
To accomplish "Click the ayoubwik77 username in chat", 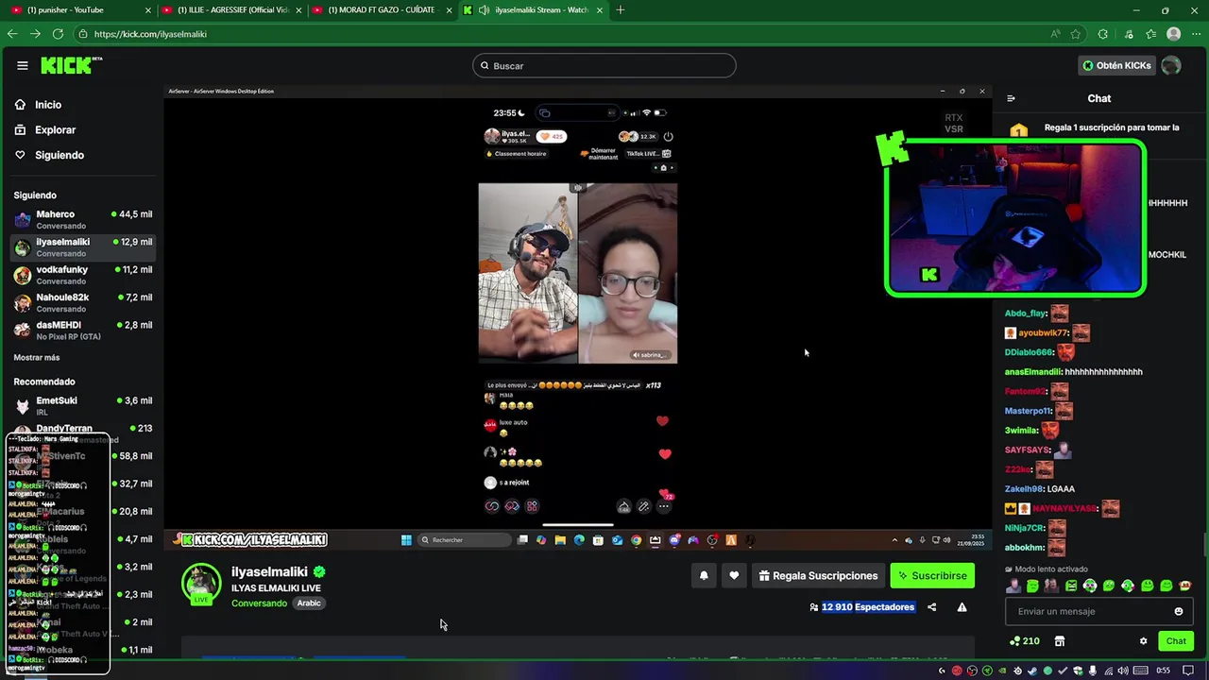I will click(x=1042, y=333).
